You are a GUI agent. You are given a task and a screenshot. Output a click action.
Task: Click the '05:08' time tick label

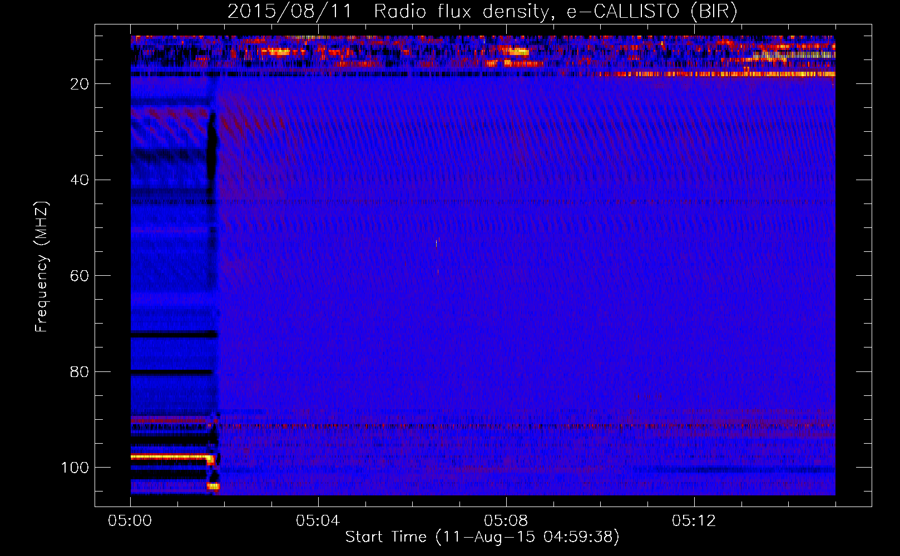(506, 521)
